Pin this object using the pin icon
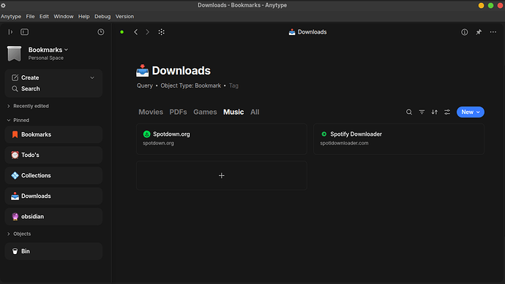The height and width of the screenshot is (284, 505). click(x=479, y=32)
